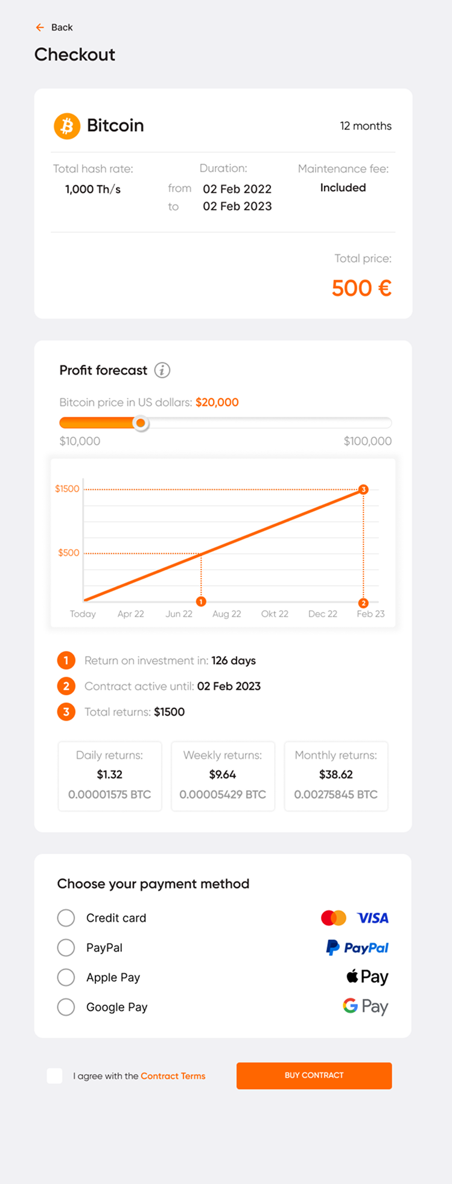The image size is (452, 1184).
Task: Open the Profit forecast info icon
Action: click(x=162, y=370)
